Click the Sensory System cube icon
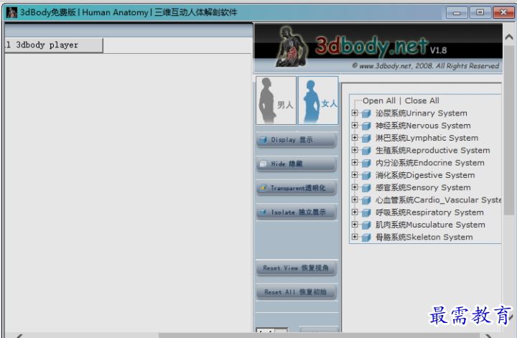 (x=366, y=188)
